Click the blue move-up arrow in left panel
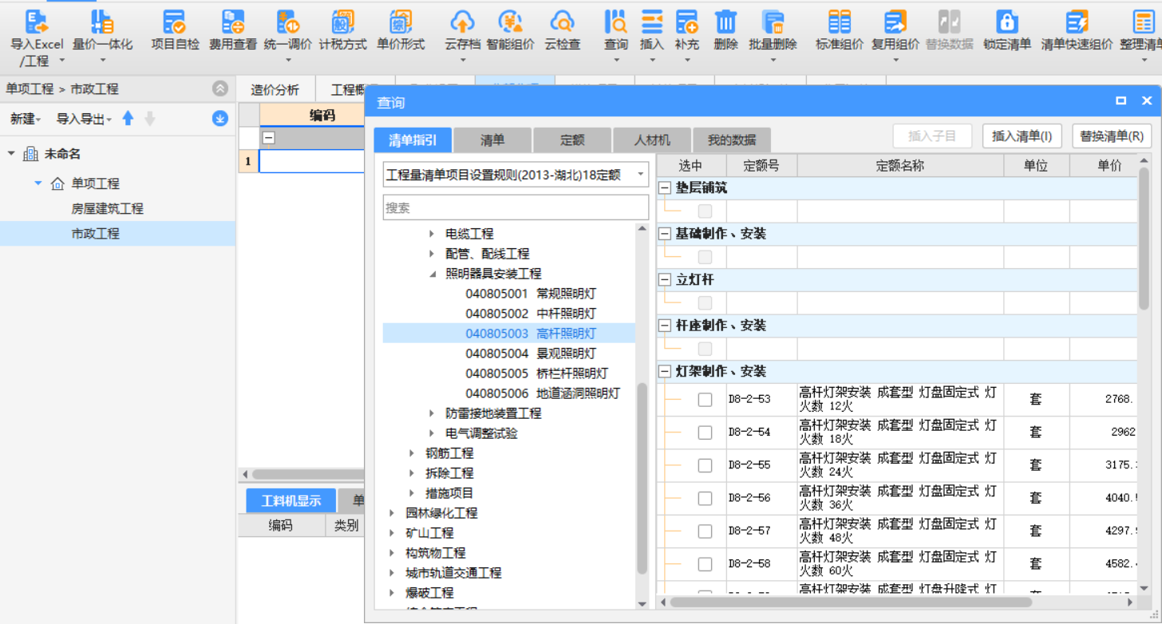This screenshot has width=1162, height=624. [128, 119]
